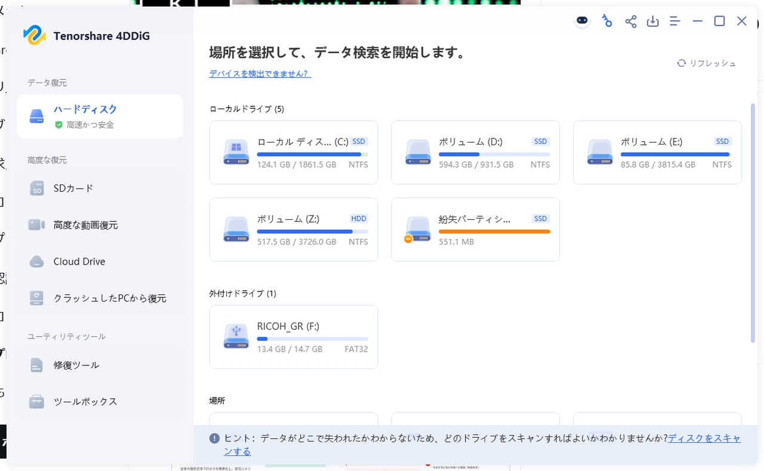Click the 外付けドライブ (1) heading
The height and width of the screenshot is (471, 764).
[x=242, y=294]
